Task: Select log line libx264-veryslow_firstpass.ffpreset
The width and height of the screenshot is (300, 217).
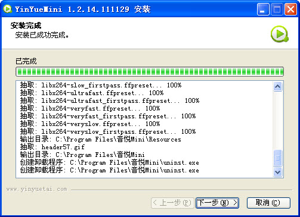Action: point(108,131)
